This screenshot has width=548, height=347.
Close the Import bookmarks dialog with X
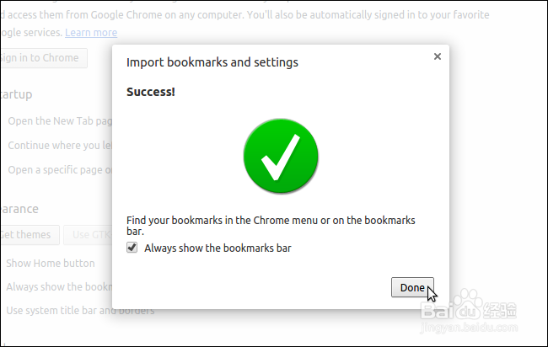[x=437, y=57]
